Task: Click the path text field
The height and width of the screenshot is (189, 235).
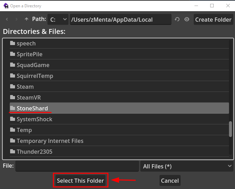Action: [120, 20]
